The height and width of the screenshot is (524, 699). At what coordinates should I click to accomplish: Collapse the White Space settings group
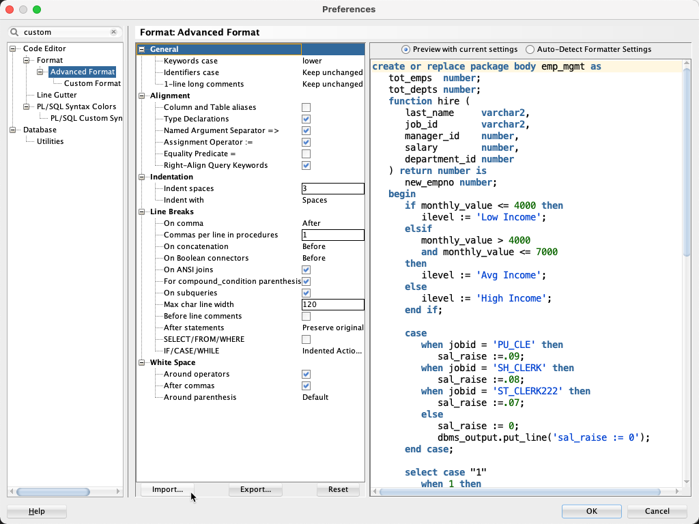142,362
